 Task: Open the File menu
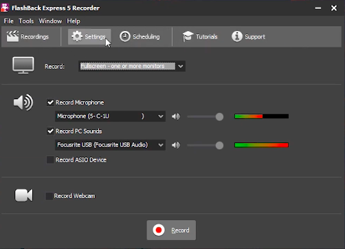click(x=9, y=21)
